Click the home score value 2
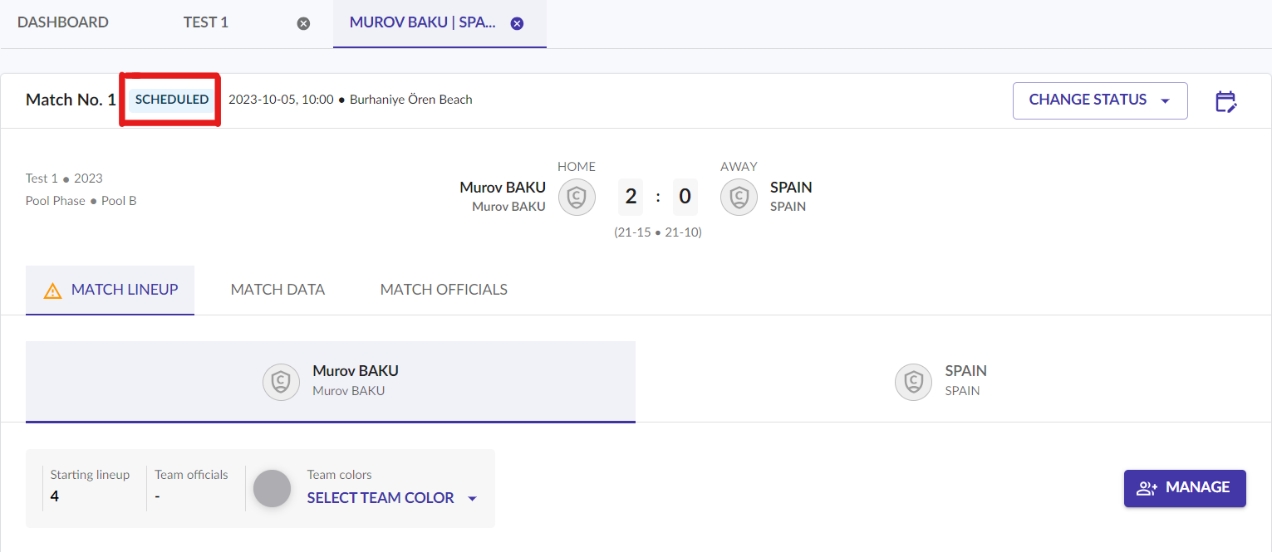The height and width of the screenshot is (552, 1272). pyautogui.click(x=631, y=197)
